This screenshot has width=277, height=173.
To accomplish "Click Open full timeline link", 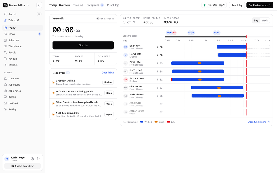I will pyautogui.click(x=259, y=122).
